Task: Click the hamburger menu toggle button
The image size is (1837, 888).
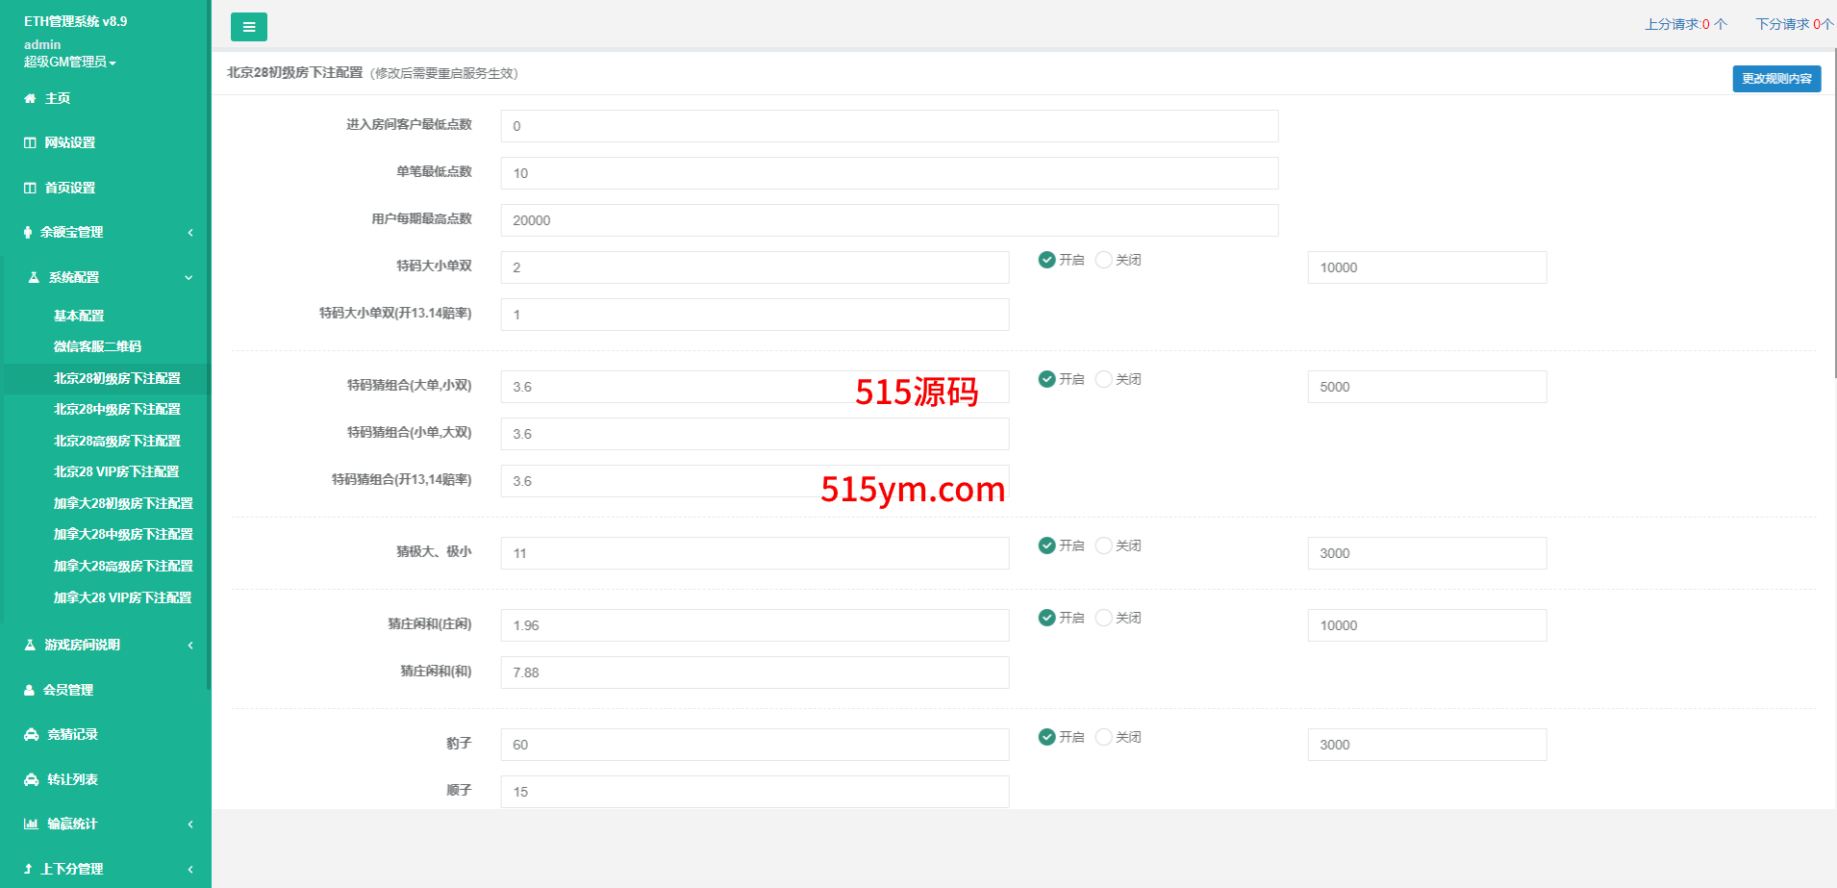Action: point(248,27)
